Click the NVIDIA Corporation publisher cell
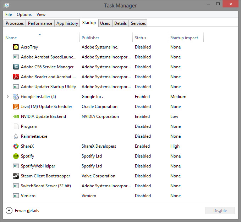The height and width of the screenshot is (222, 241). (100, 116)
